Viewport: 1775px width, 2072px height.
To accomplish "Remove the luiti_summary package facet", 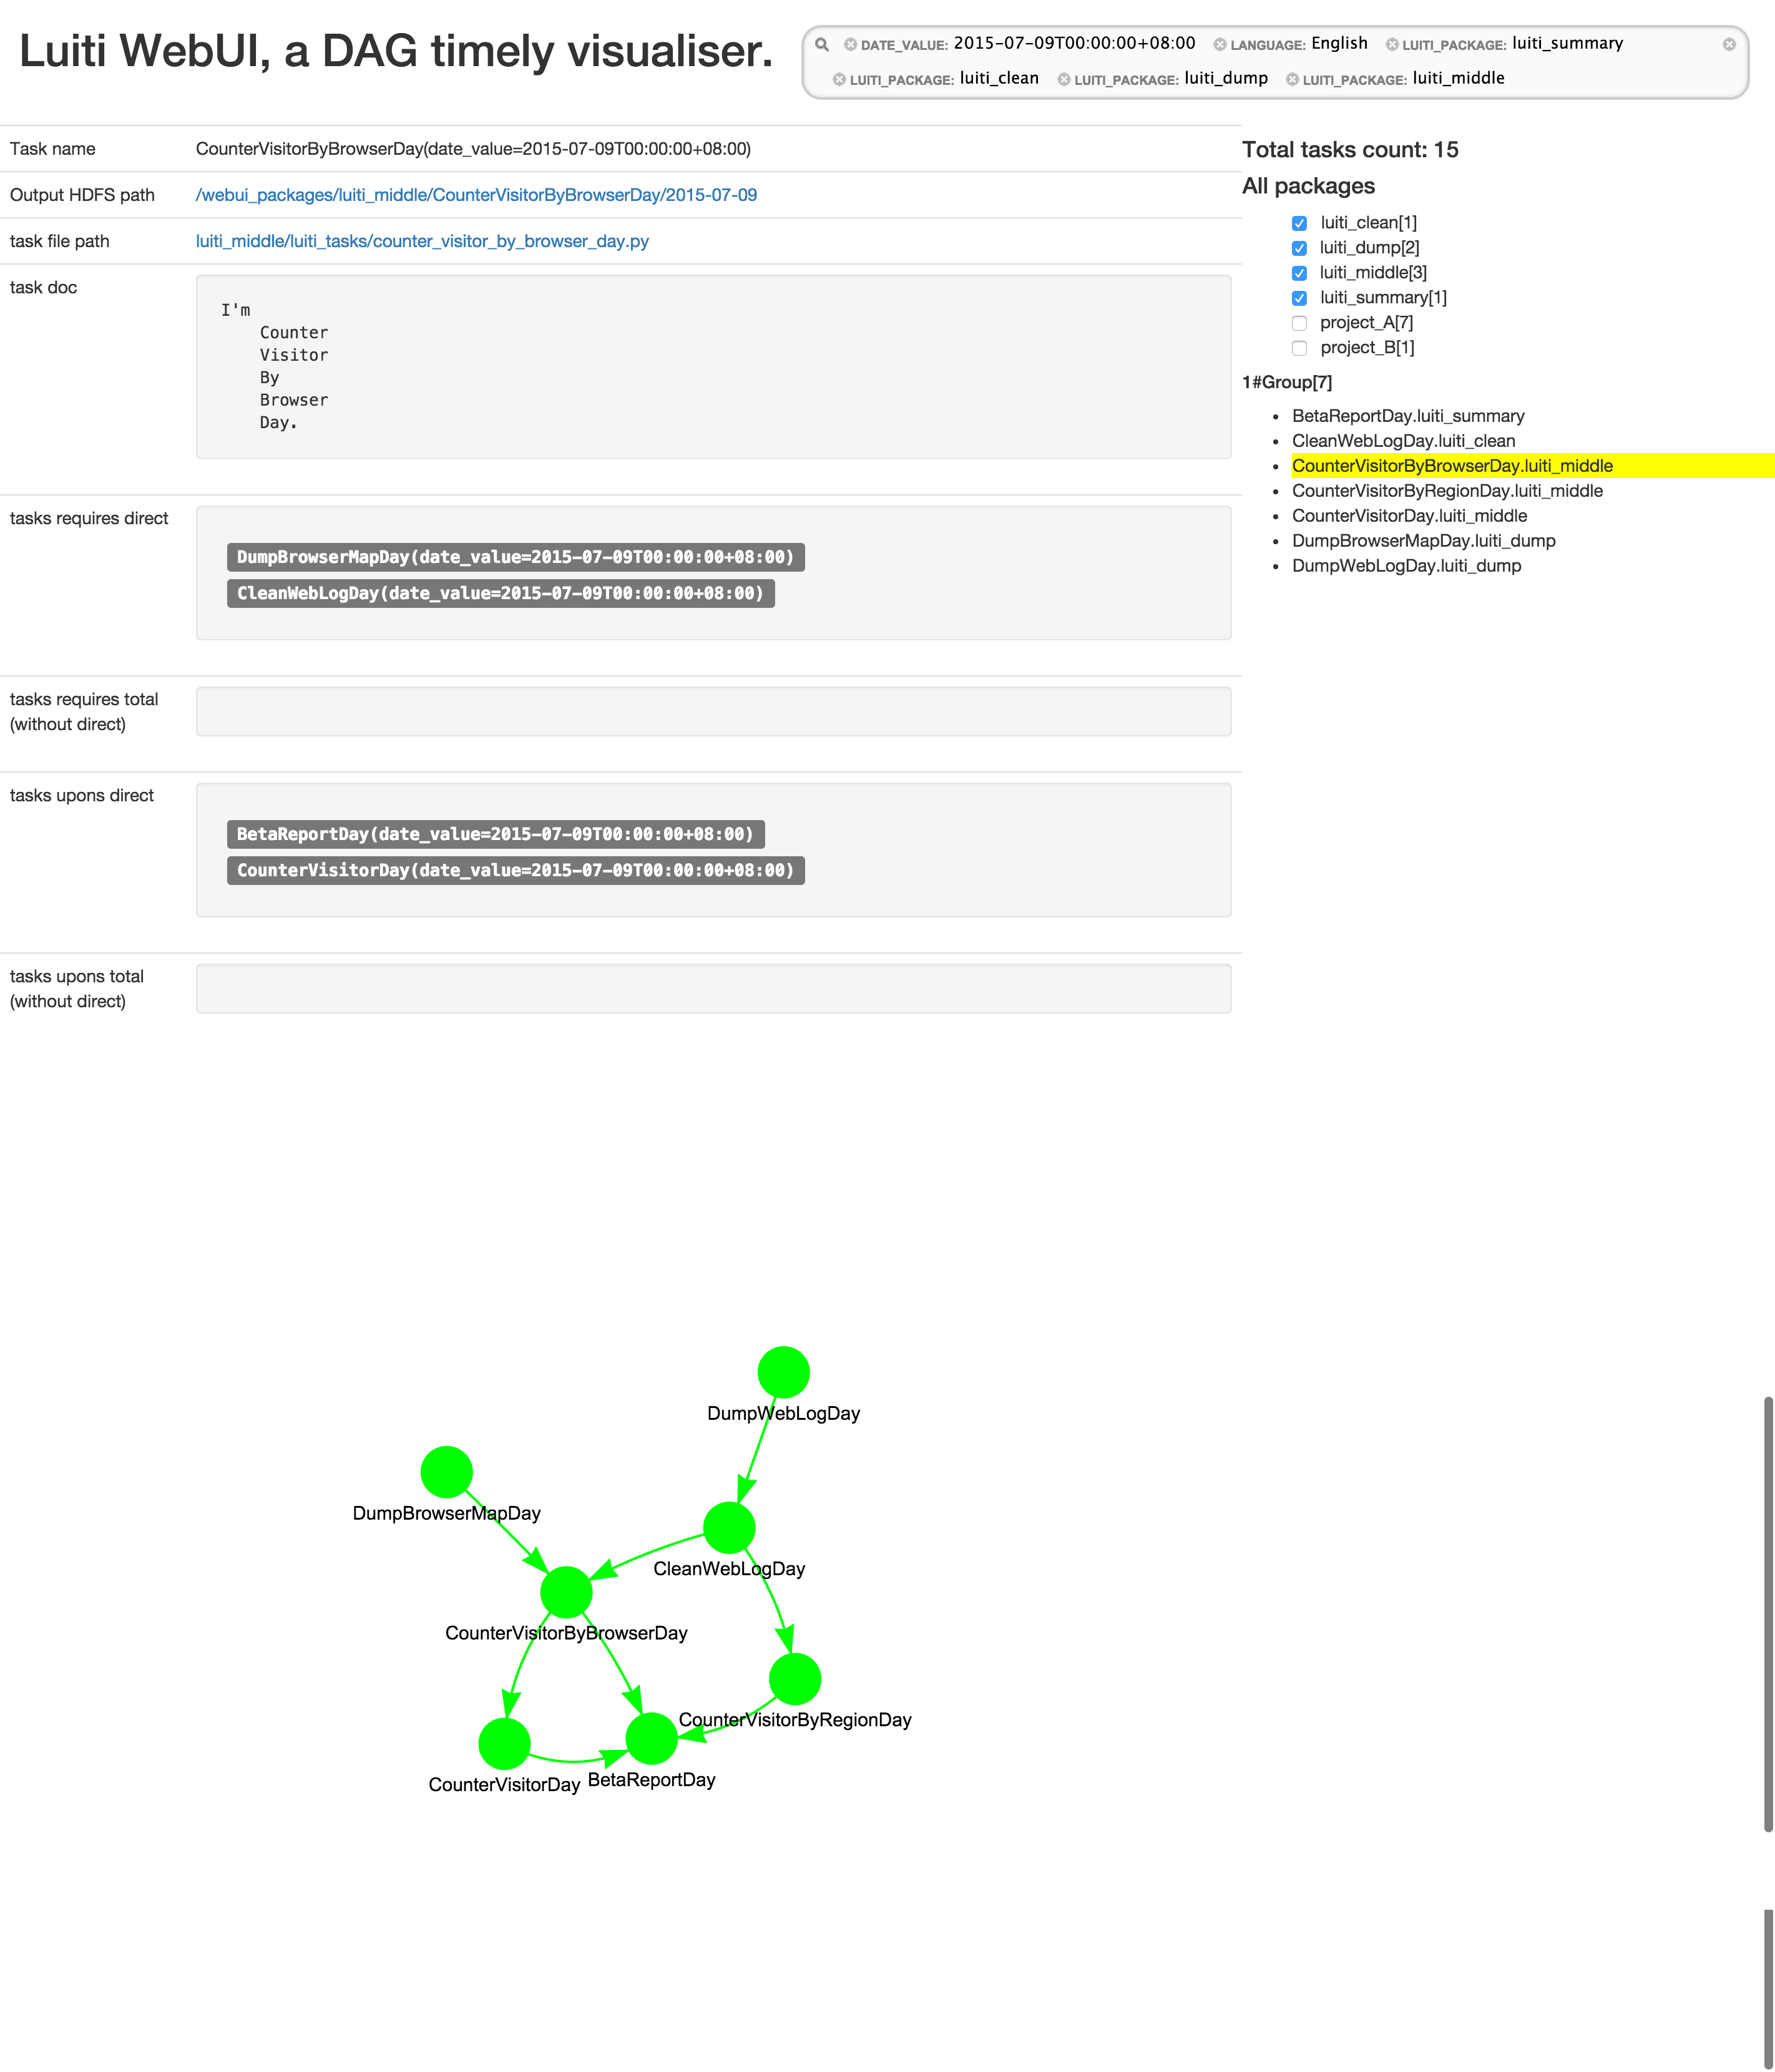I will [x=1392, y=45].
